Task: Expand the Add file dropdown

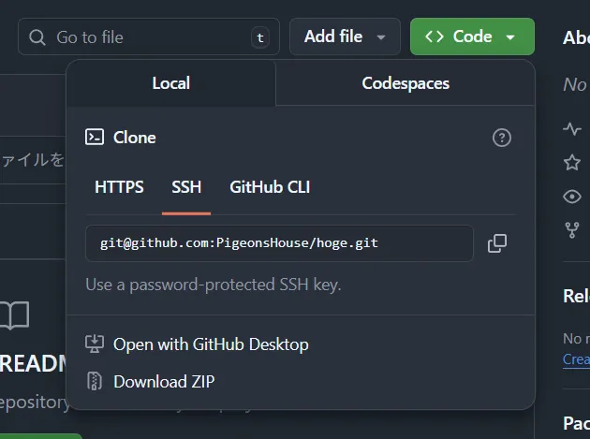Action: pos(345,37)
